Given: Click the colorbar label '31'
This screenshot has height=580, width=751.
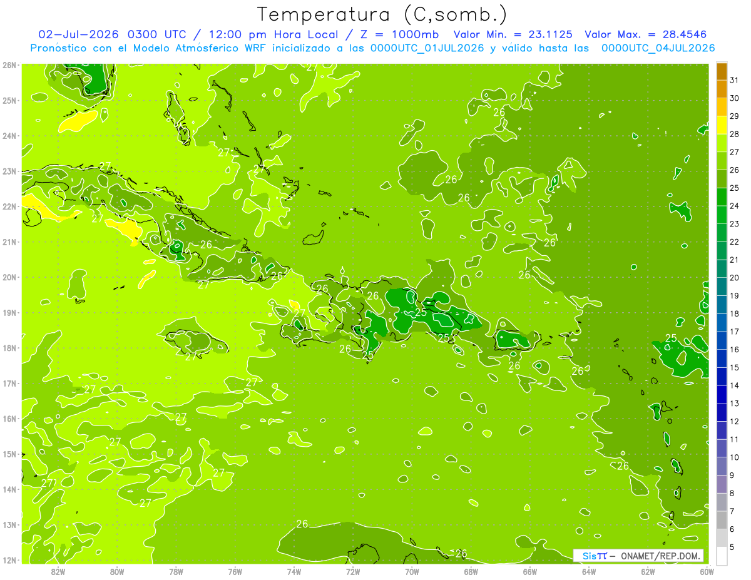Looking at the screenshot, I should [735, 80].
